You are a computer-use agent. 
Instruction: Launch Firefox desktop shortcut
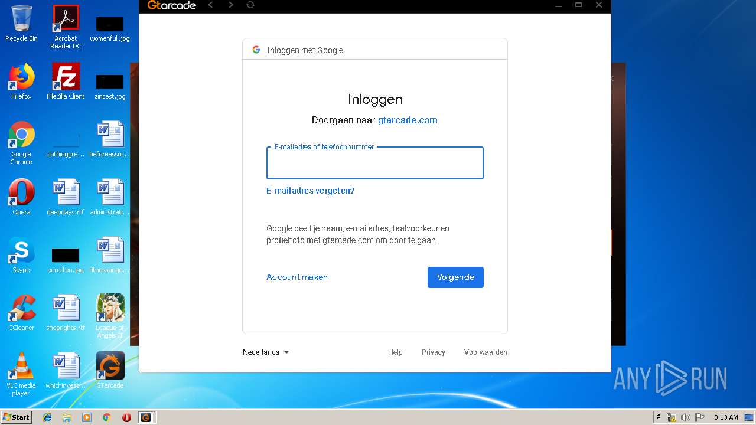tap(21, 81)
